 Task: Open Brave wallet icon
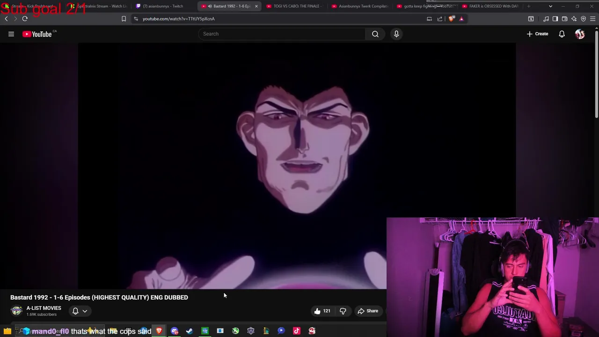[564, 19]
